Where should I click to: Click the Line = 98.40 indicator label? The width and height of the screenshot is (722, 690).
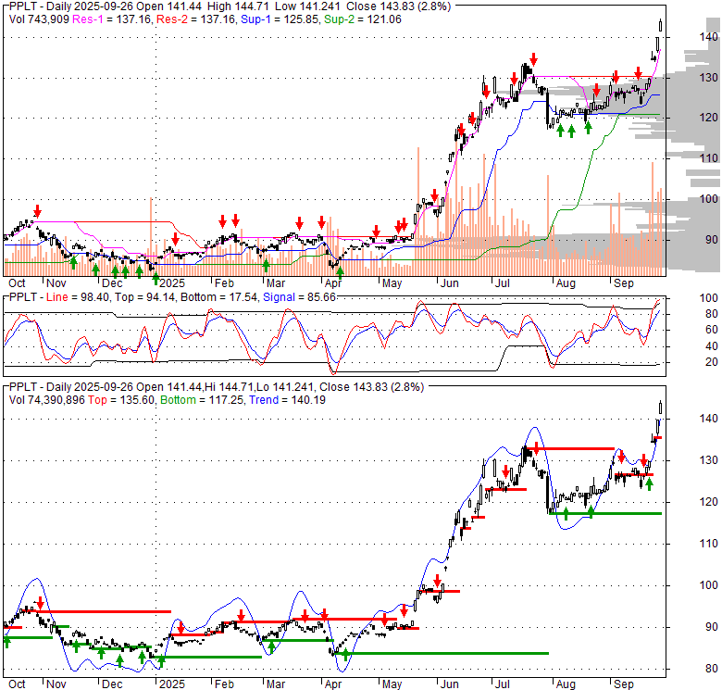(78, 297)
